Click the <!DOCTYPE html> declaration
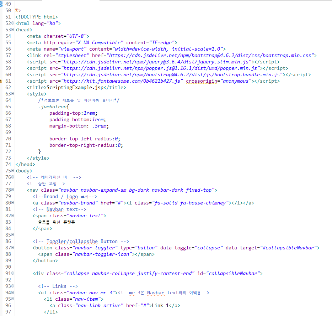Viewport: 332px width, 316px height. [36, 17]
